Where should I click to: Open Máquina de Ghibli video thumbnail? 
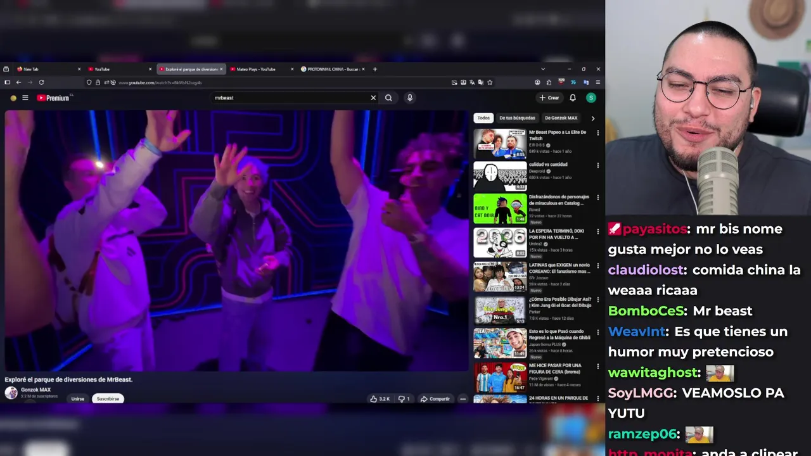pos(500,343)
